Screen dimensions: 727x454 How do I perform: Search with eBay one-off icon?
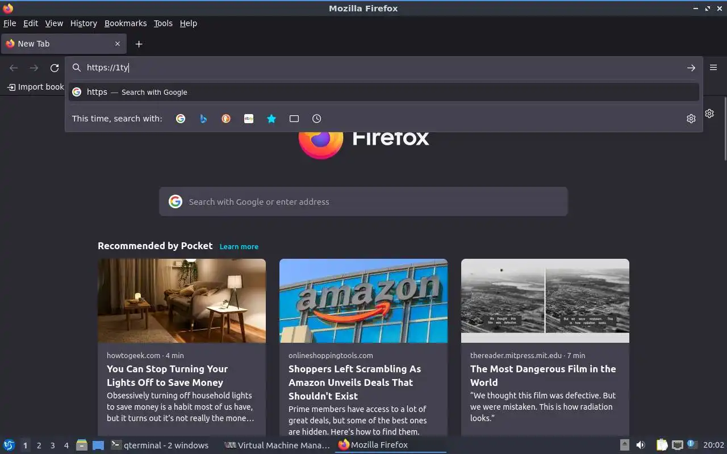pos(249,119)
